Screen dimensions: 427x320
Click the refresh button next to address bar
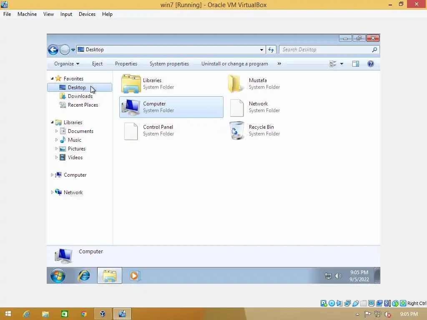click(271, 50)
